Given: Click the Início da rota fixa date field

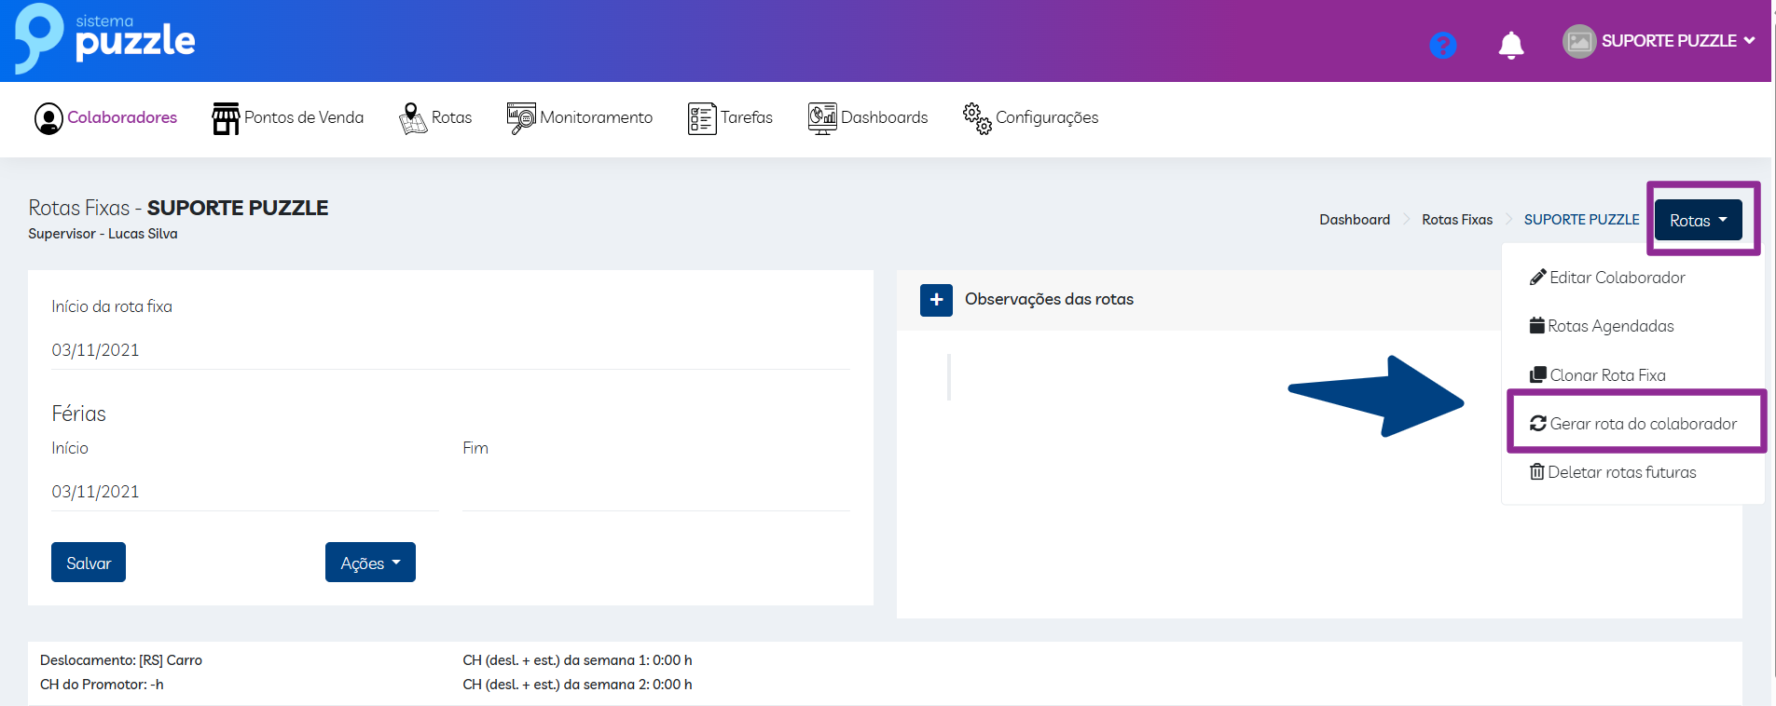Looking at the screenshot, I should click(x=449, y=350).
